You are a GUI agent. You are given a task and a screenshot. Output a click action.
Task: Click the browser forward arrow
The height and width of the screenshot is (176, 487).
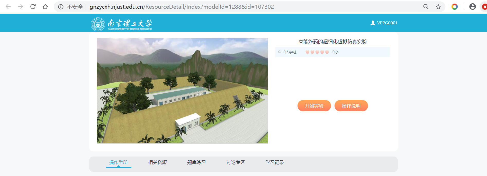coord(21,7)
